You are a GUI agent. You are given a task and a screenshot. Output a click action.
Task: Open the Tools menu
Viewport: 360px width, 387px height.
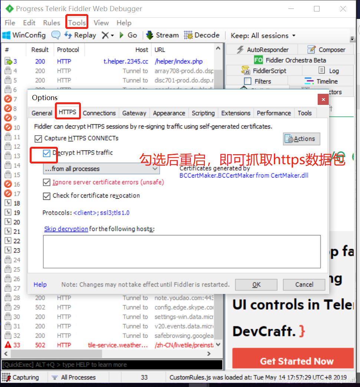[x=77, y=23]
